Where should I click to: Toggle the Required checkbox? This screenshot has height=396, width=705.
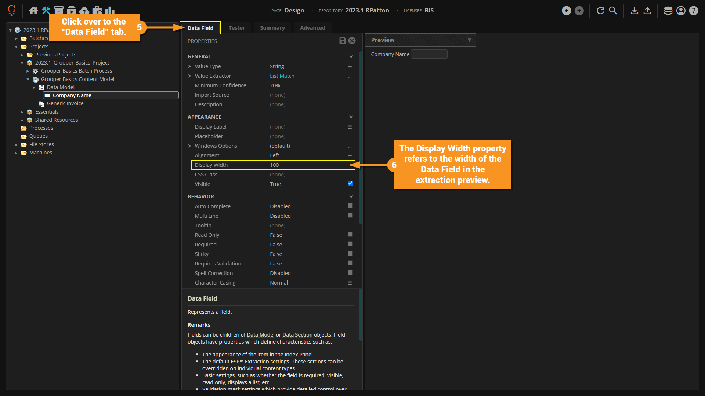[x=350, y=244]
